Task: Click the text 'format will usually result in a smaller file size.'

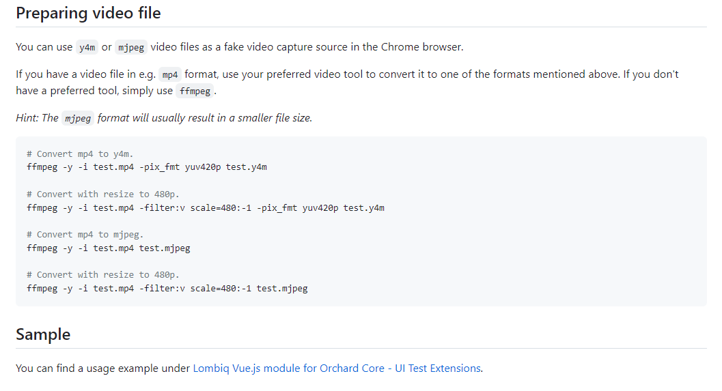Action: pyautogui.click(x=205, y=118)
